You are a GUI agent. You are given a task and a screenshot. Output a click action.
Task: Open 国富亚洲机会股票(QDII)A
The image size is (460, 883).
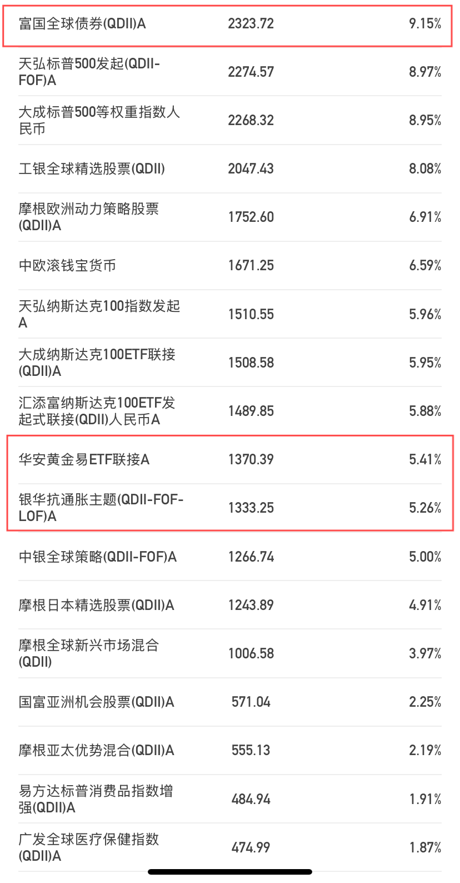coord(230,702)
